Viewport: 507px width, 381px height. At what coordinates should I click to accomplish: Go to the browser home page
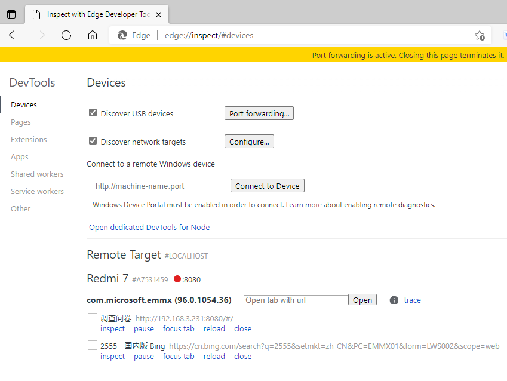click(93, 35)
